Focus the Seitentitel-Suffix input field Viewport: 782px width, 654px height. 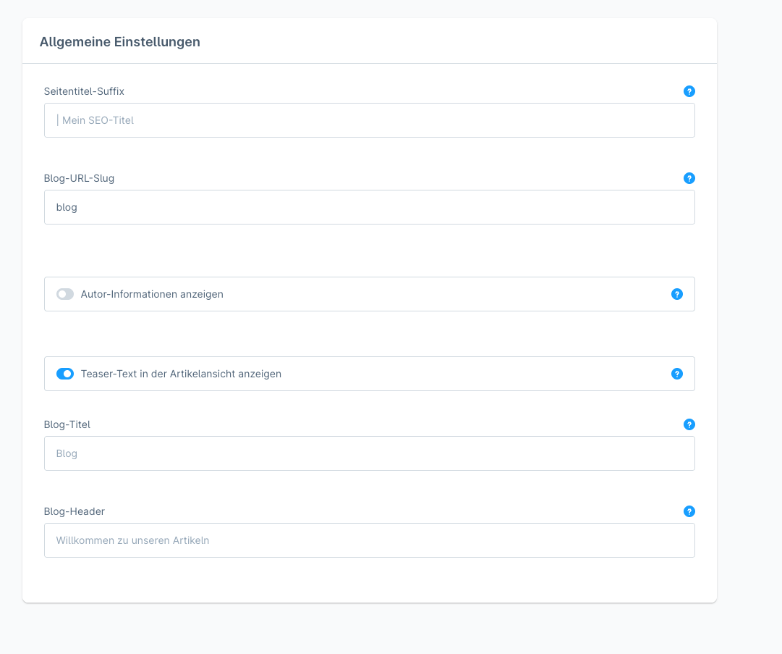point(369,120)
